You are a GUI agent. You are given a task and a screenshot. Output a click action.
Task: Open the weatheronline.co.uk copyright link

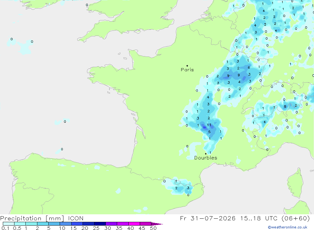pyautogui.click(x=288, y=227)
